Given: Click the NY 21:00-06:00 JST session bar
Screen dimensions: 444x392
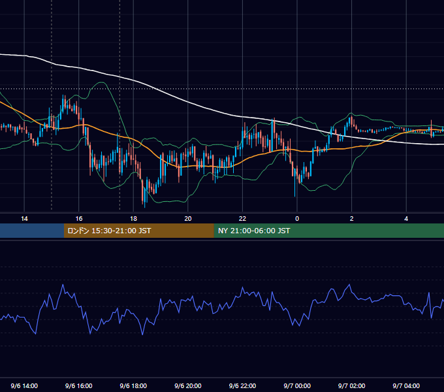Looking at the screenshot, I should (x=328, y=231).
